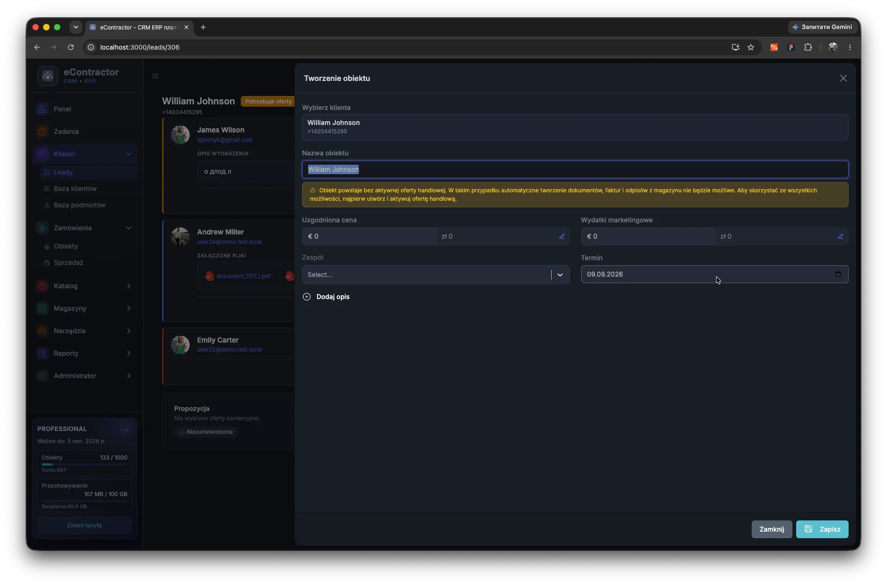This screenshot has height=585, width=887.
Task: Collapse the Klienci sidebar section
Action: point(129,154)
